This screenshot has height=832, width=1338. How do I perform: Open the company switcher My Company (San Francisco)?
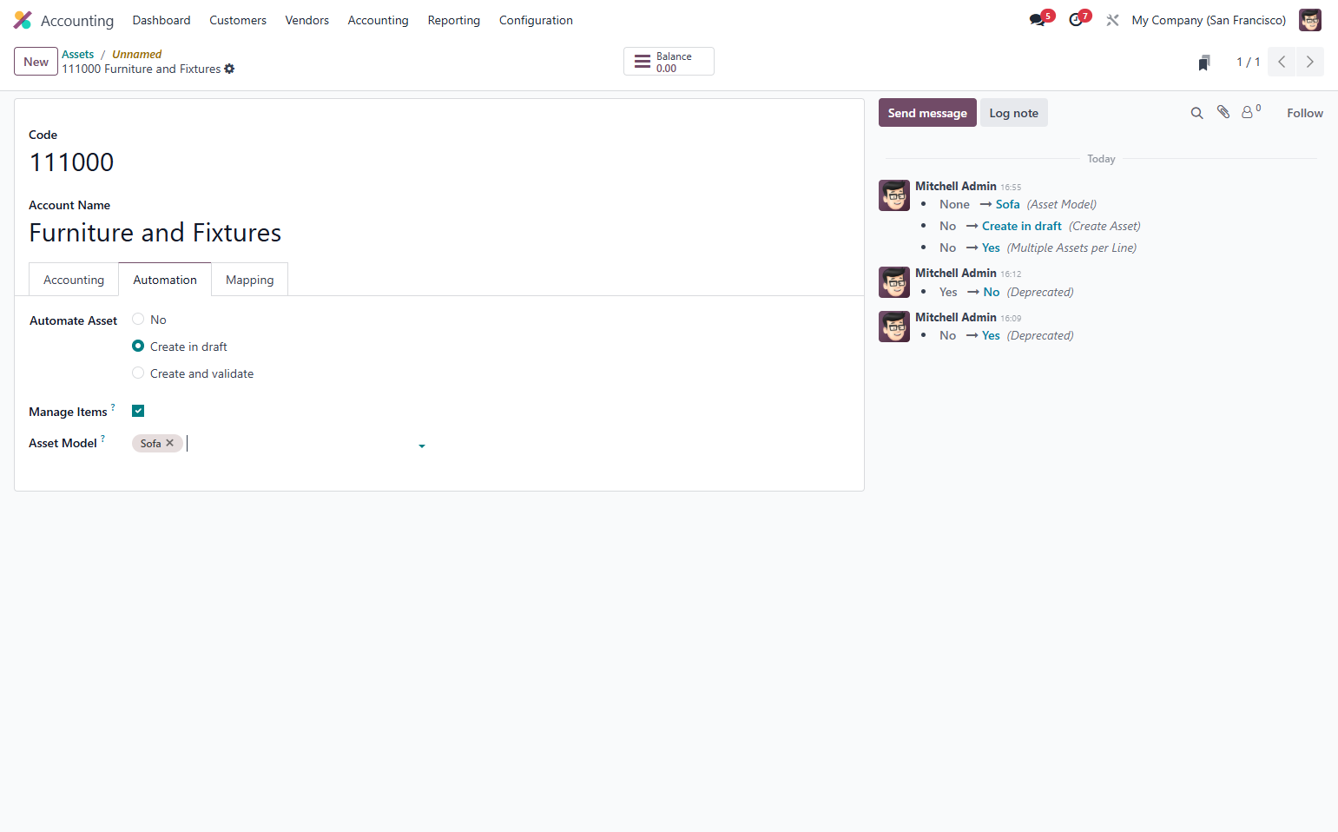(x=1209, y=20)
